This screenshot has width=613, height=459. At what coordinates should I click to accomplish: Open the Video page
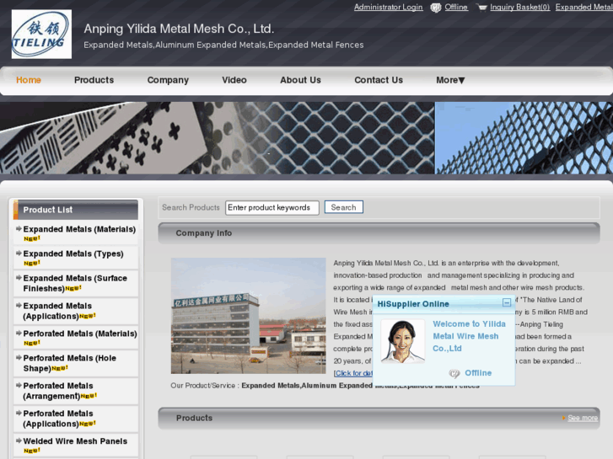pyautogui.click(x=234, y=80)
